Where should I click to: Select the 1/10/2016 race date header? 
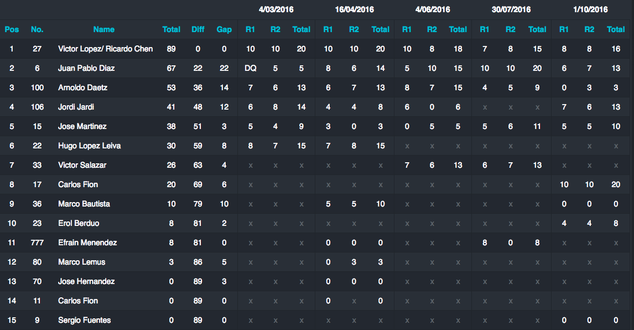(x=590, y=9)
